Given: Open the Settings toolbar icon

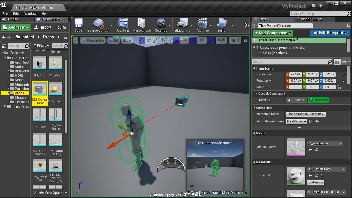Looking at the screenshot, I should click(161, 25).
